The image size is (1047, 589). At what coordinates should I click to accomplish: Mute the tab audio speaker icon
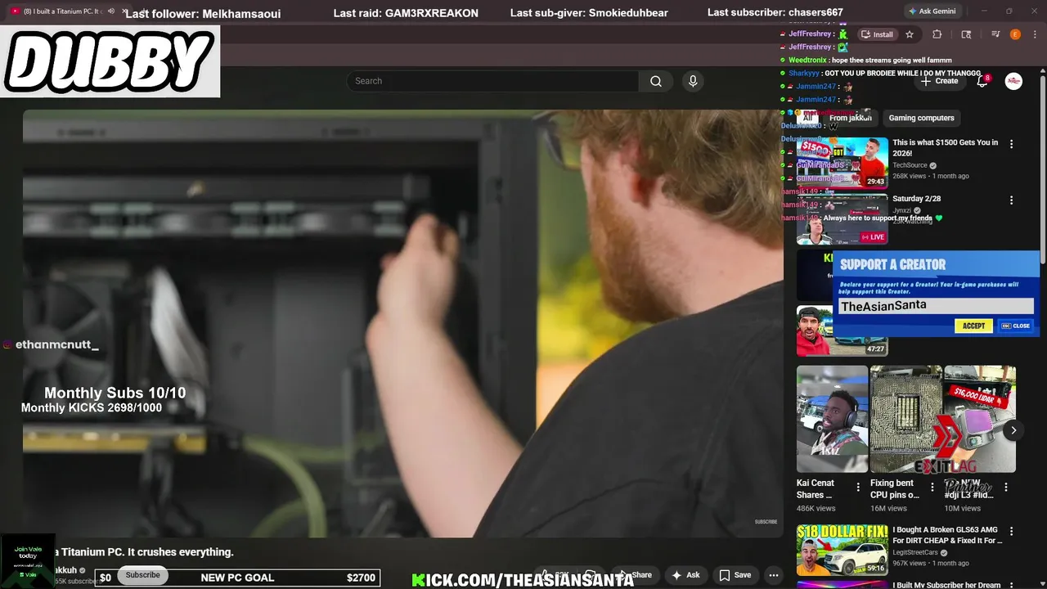click(x=111, y=11)
